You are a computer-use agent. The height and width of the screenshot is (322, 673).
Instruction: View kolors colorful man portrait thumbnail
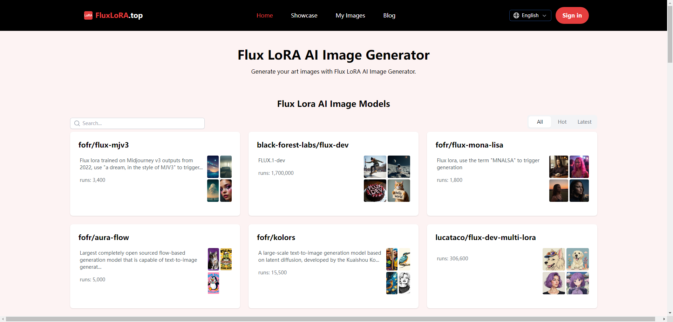pyautogui.click(x=392, y=259)
